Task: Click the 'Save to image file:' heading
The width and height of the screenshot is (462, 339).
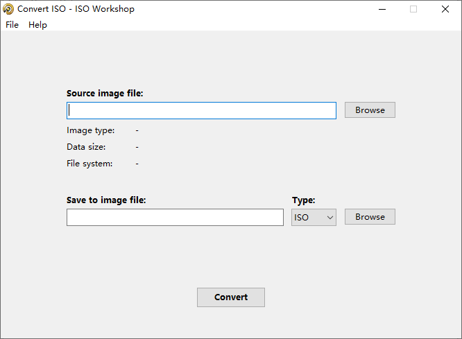Action: pos(106,200)
